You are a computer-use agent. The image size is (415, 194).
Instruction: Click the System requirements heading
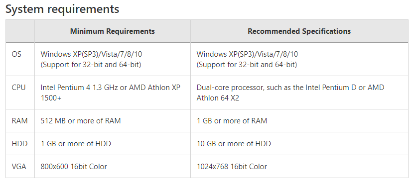click(x=62, y=9)
